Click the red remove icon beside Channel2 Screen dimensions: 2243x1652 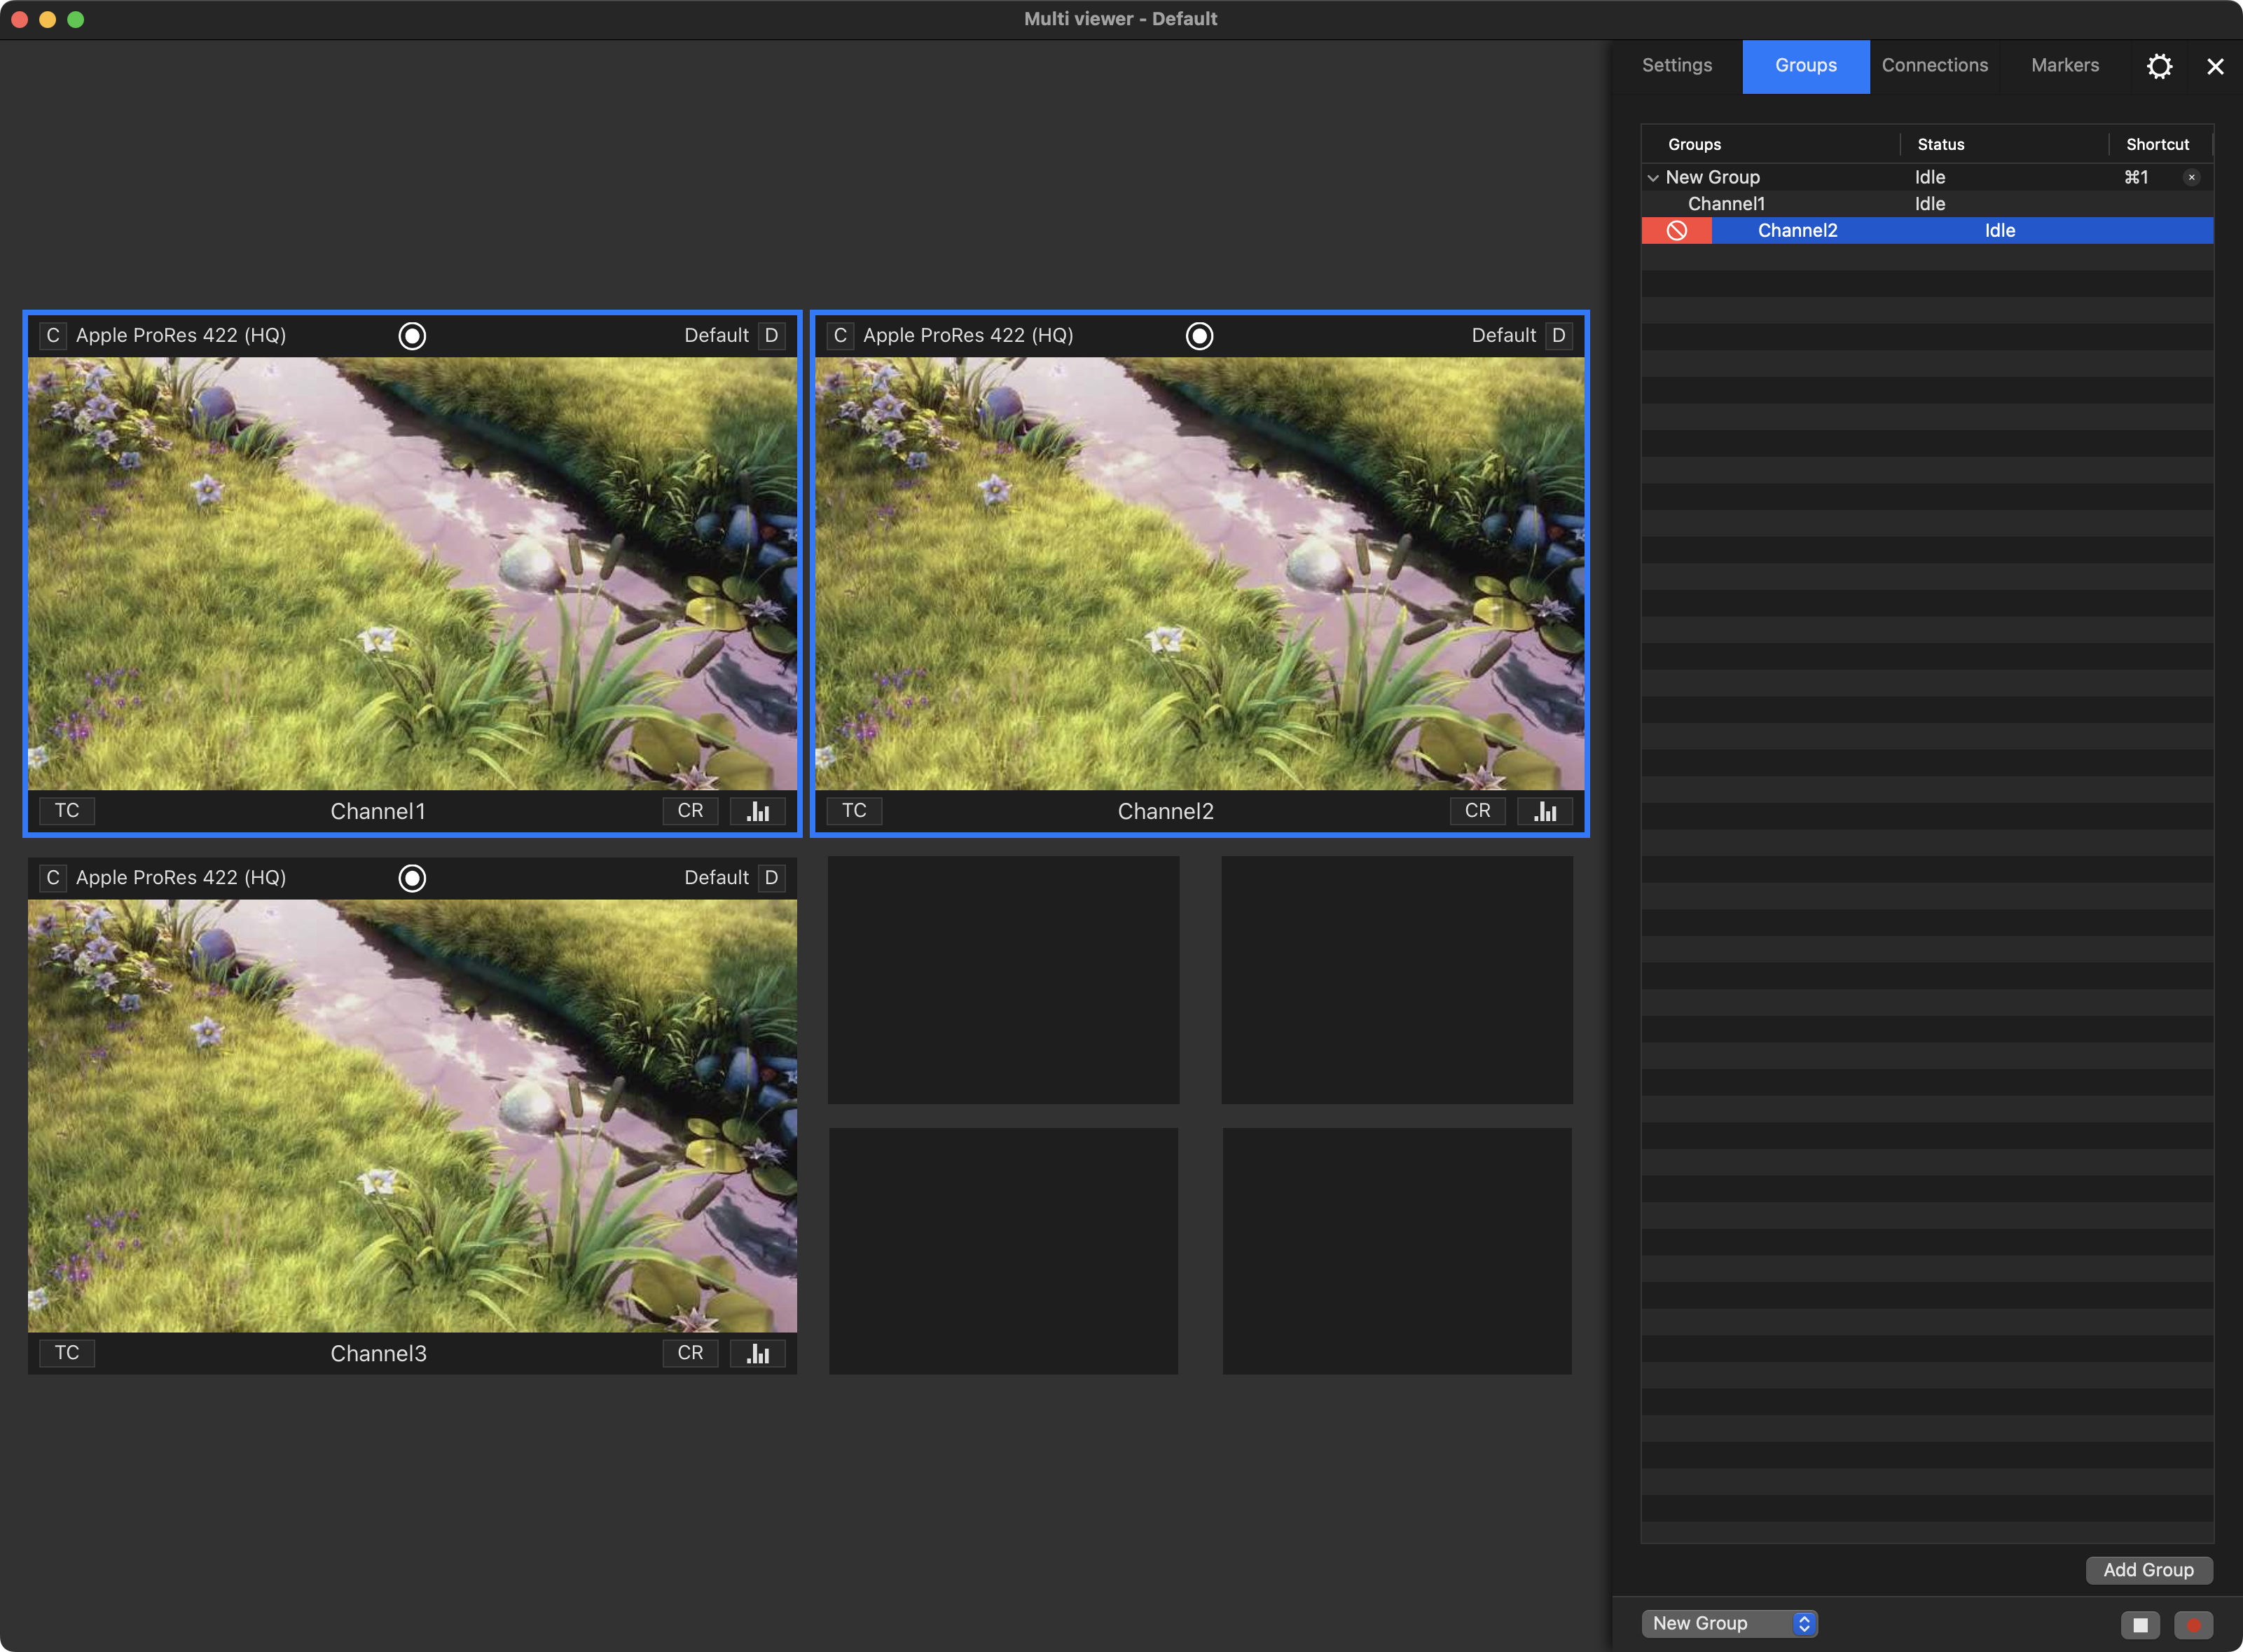click(x=1677, y=231)
